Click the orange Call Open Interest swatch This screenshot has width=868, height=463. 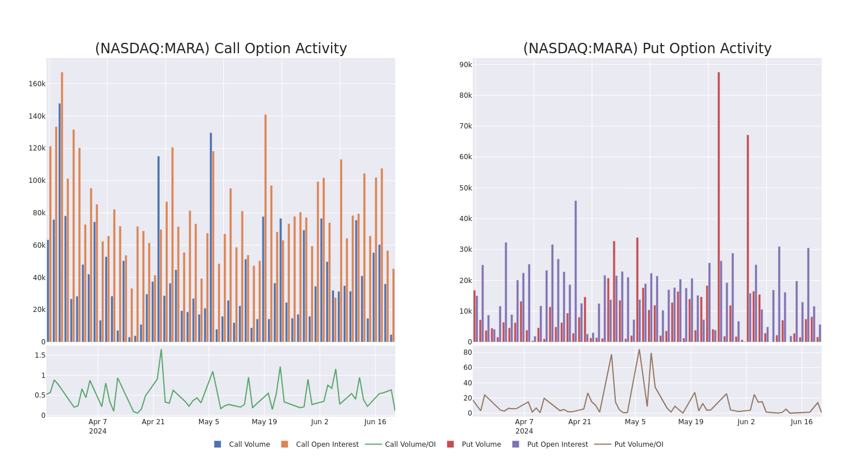pyautogui.click(x=285, y=444)
